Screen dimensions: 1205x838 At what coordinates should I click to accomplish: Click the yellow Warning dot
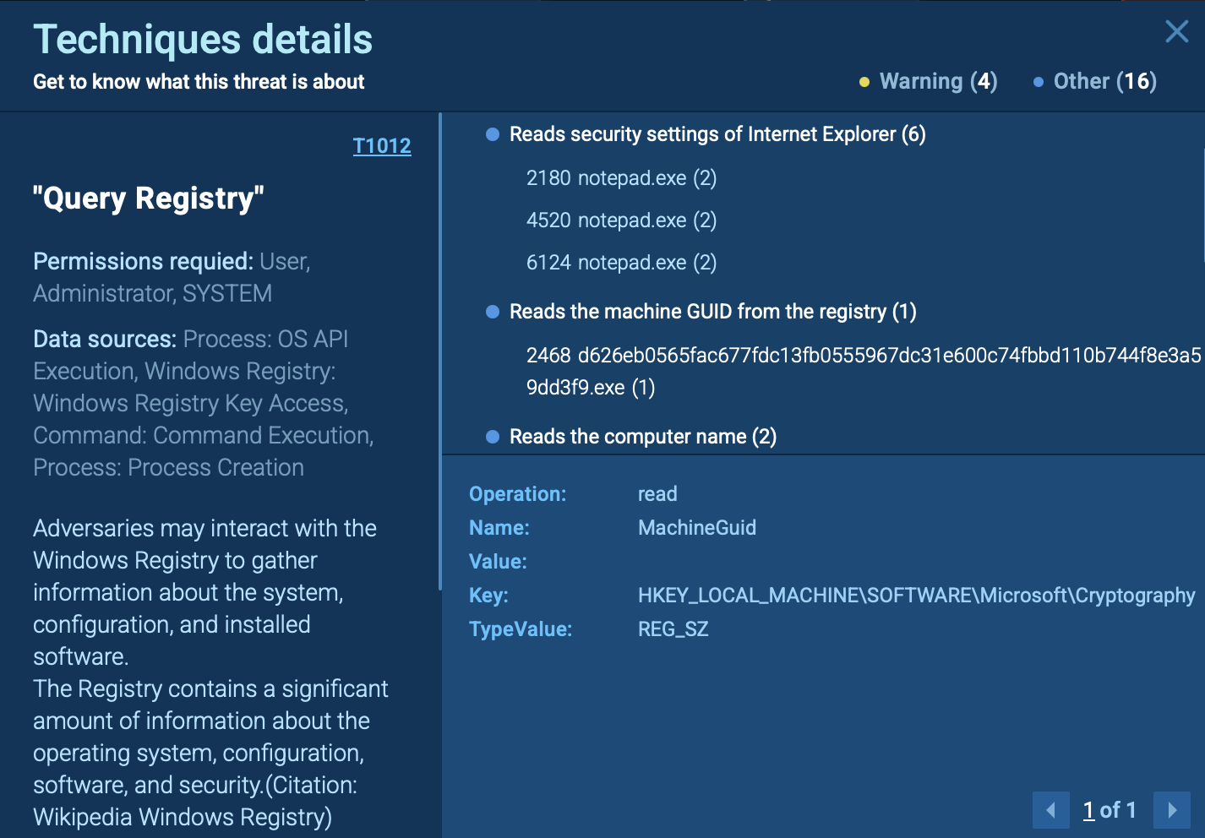(864, 82)
